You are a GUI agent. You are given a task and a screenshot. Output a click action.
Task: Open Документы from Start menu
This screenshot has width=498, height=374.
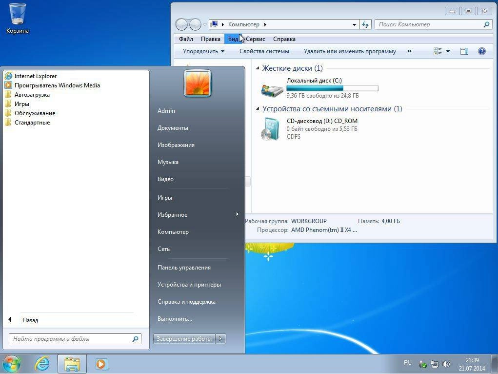(x=173, y=128)
